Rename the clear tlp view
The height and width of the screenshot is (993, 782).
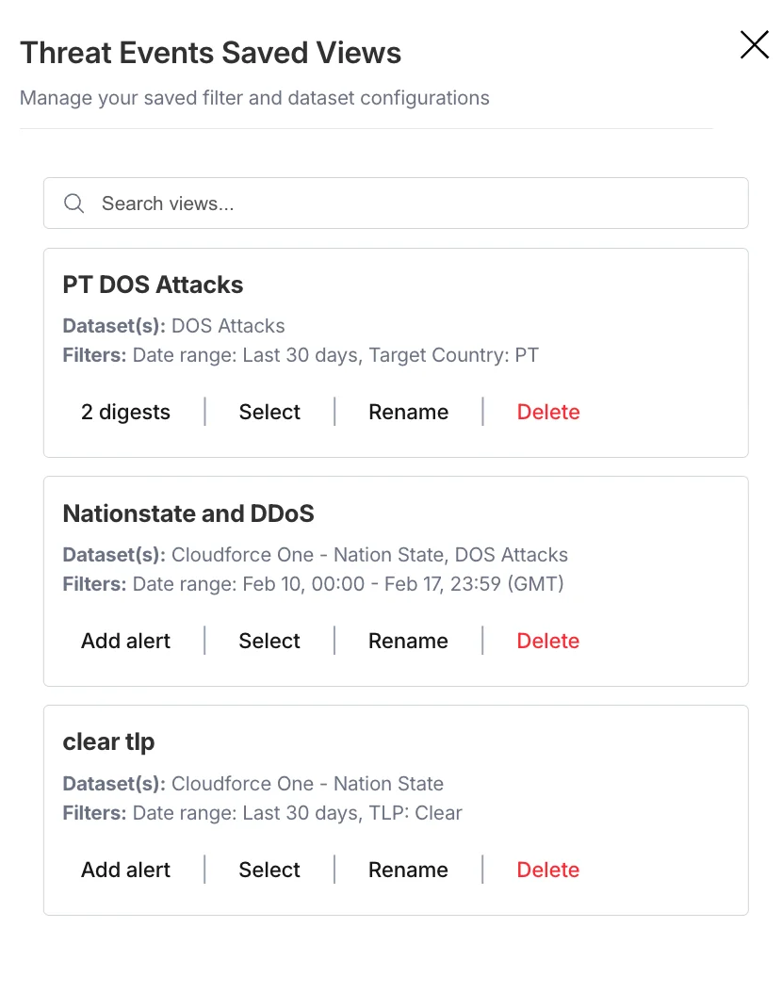coord(408,870)
